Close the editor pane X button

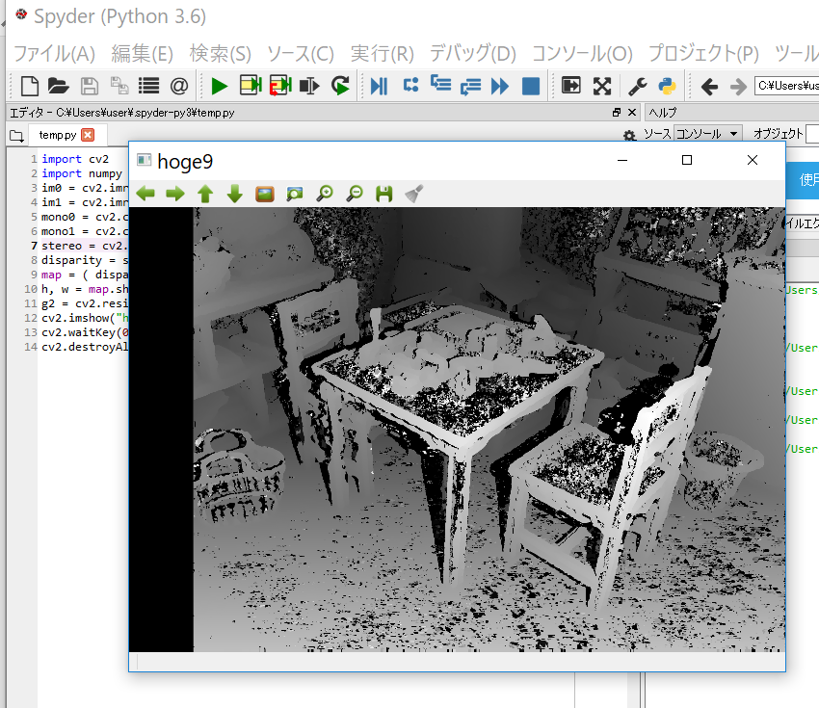pos(632,113)
